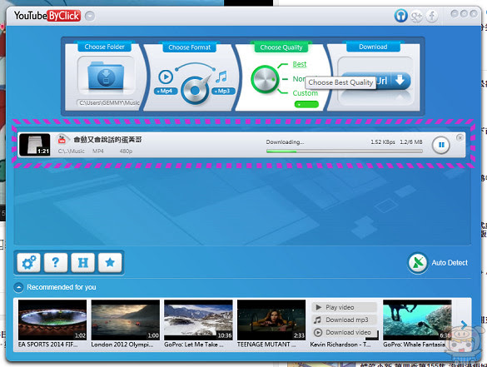
Task: Show next recommended videos with arrow
Action: coord(464,325)
